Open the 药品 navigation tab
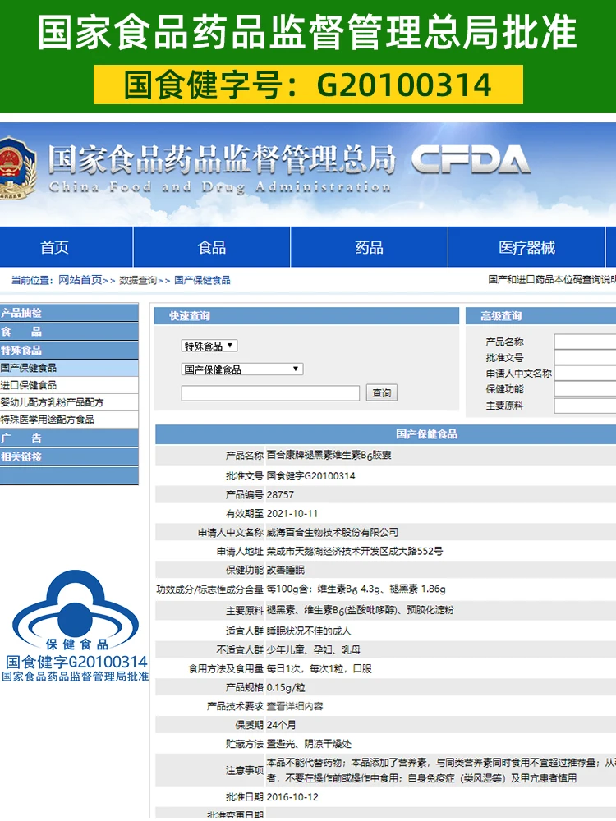Viewport: 616px width, 821px height. click(370, 247)
